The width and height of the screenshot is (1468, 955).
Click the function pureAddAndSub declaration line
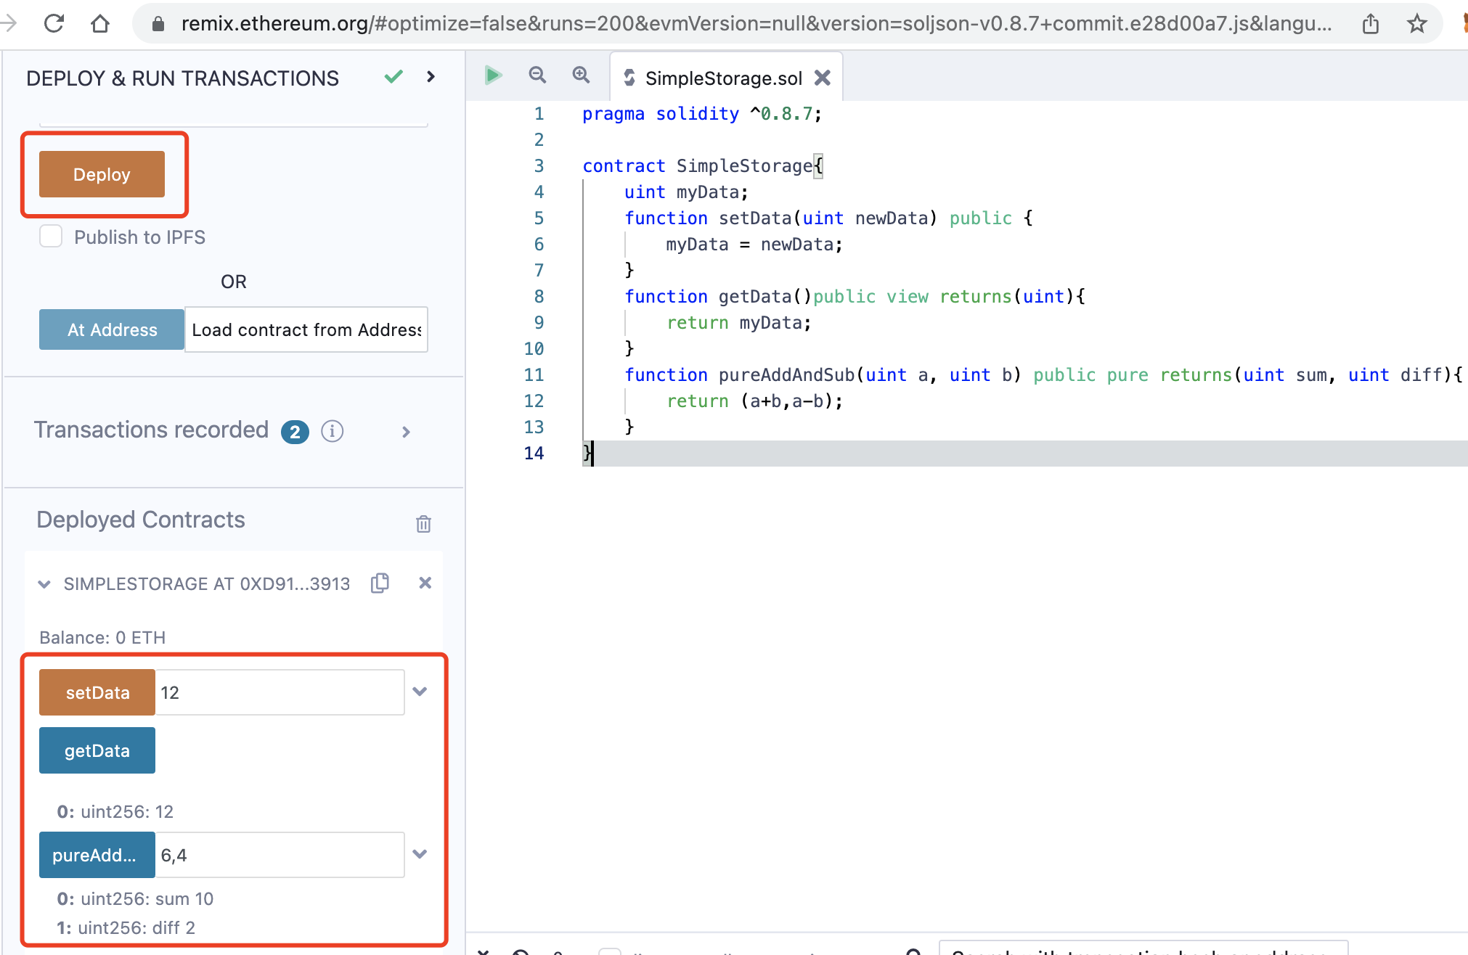(1043, 375)
